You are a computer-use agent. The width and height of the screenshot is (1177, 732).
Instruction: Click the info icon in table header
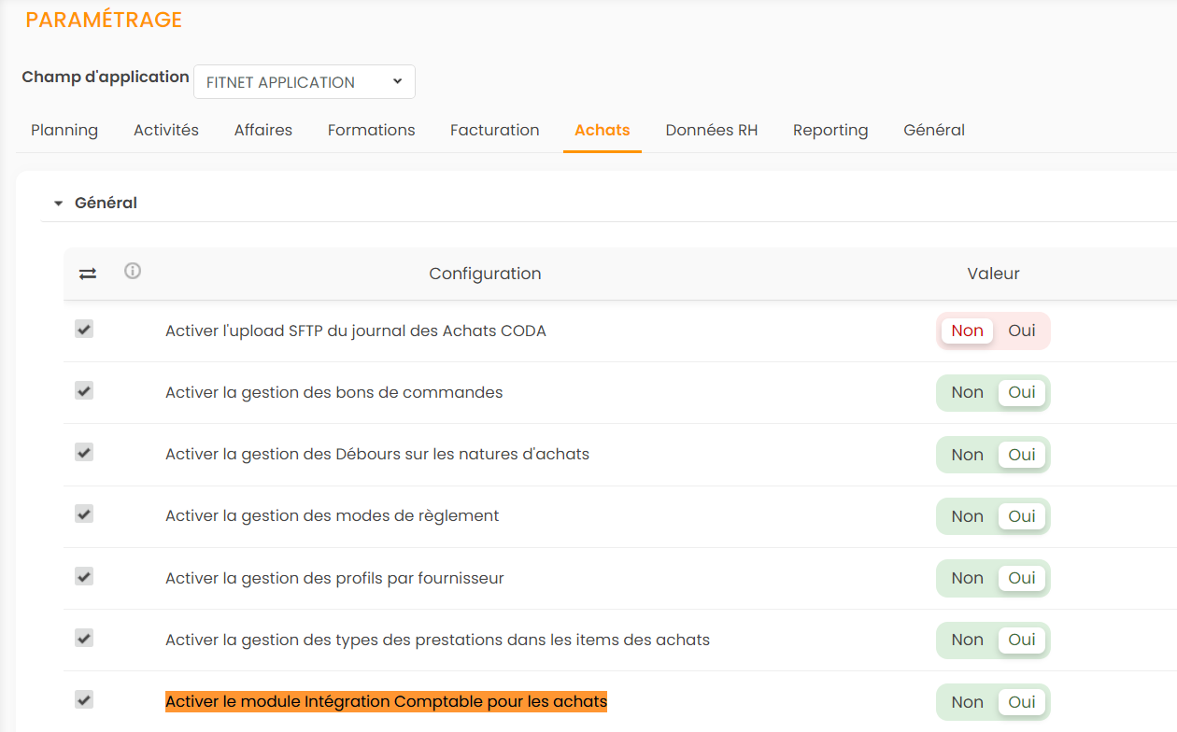133,272
